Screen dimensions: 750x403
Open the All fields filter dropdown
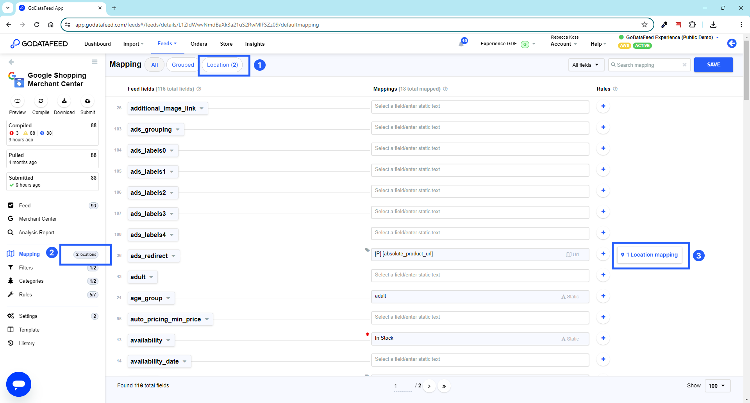pyautogui.click(x=586, y=65)
